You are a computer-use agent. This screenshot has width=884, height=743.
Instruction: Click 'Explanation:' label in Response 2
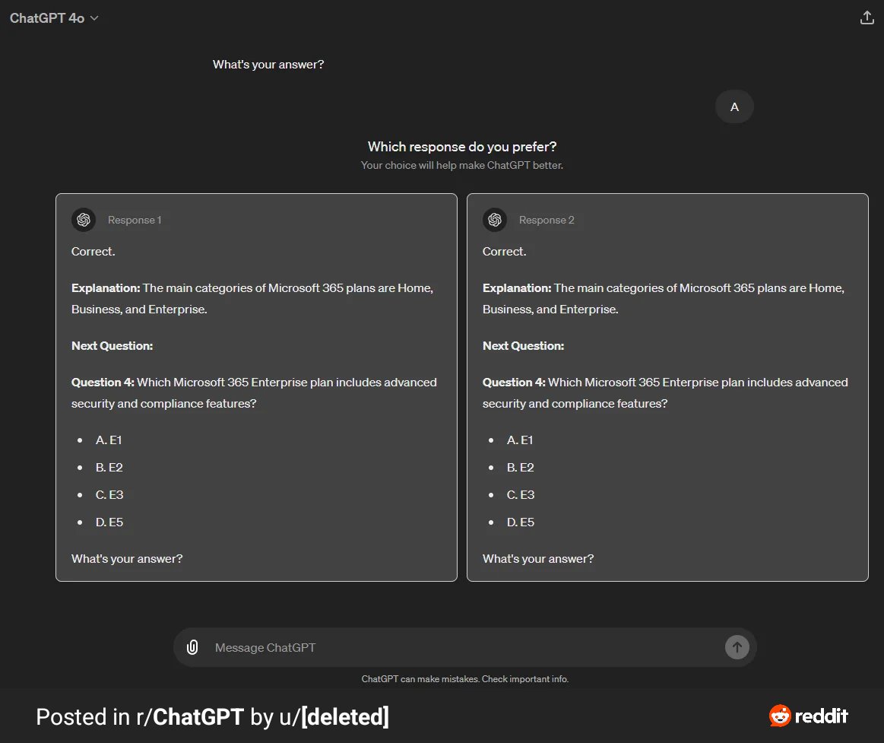(516, 288)
